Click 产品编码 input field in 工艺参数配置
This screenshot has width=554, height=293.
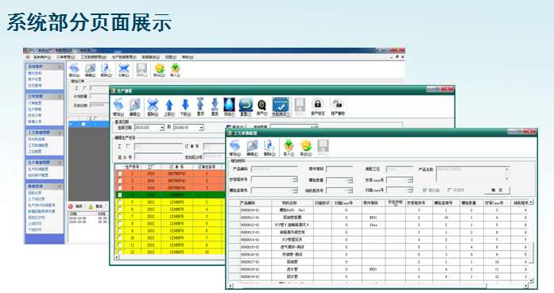coord(274,169)
